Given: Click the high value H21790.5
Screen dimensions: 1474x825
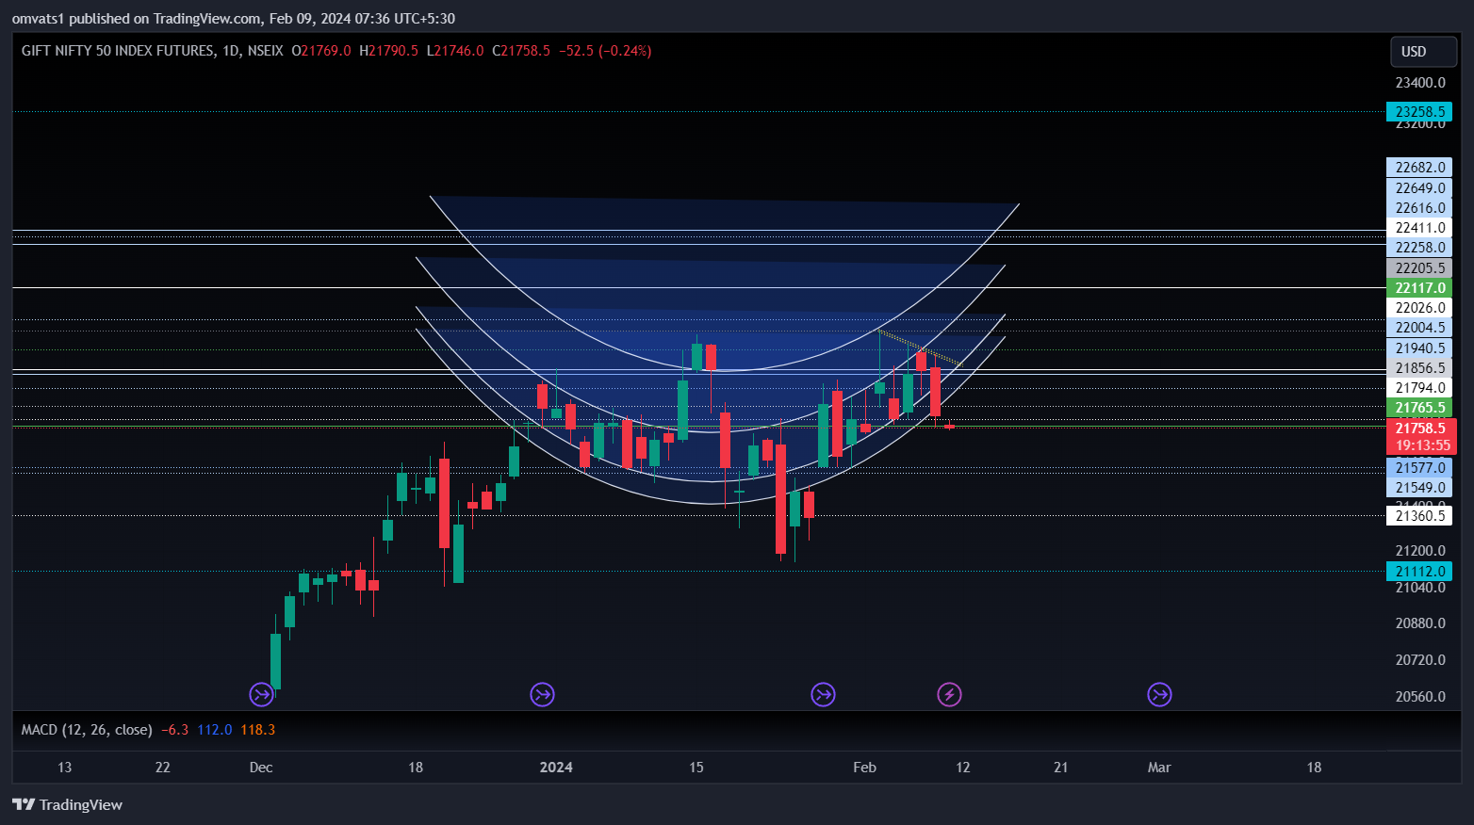Looking at the screenshot, I should click(388, 51).
